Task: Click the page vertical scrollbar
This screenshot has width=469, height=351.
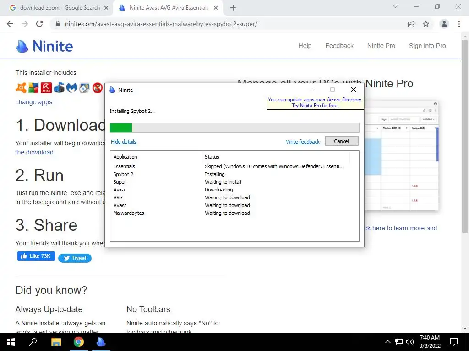Action: tap(465, 136)
